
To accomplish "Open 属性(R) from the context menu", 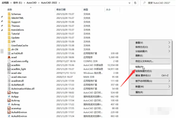I will coord(151,92).
